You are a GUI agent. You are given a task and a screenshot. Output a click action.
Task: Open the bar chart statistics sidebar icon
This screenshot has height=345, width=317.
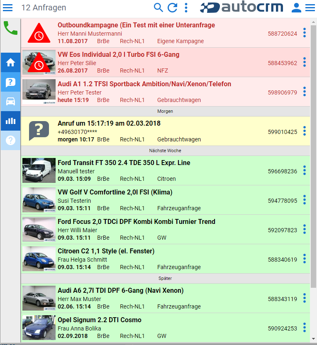pos(10,121)
